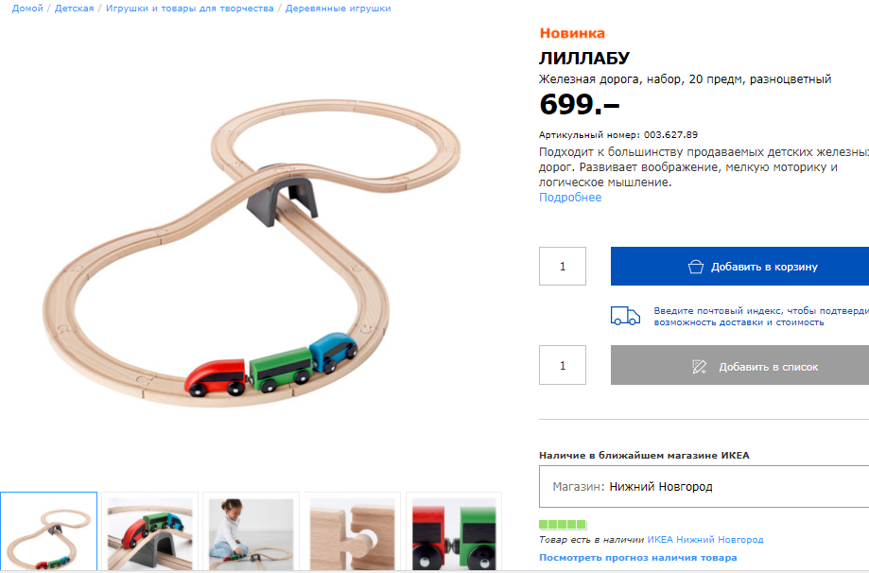Click the pencil list icon in Добавить в список
869x573 pixels.
pos(700,366)
